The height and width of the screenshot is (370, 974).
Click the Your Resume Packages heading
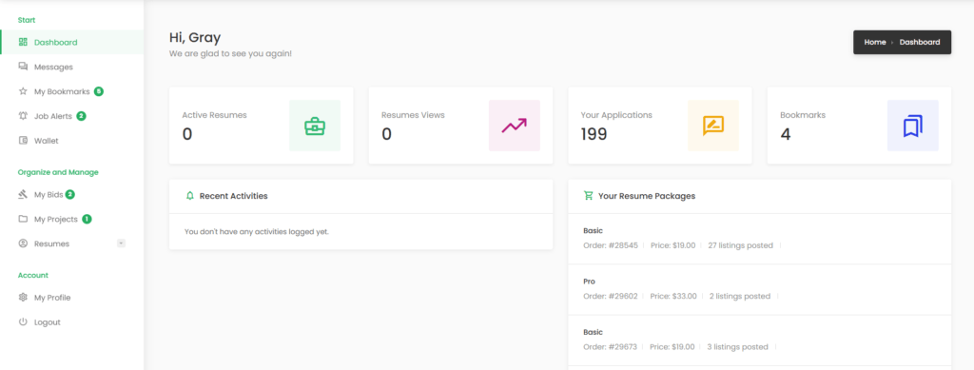pyautogui.click(x=647, y=196)
